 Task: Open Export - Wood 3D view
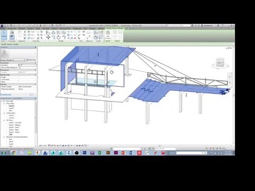[x=14, y=132]
